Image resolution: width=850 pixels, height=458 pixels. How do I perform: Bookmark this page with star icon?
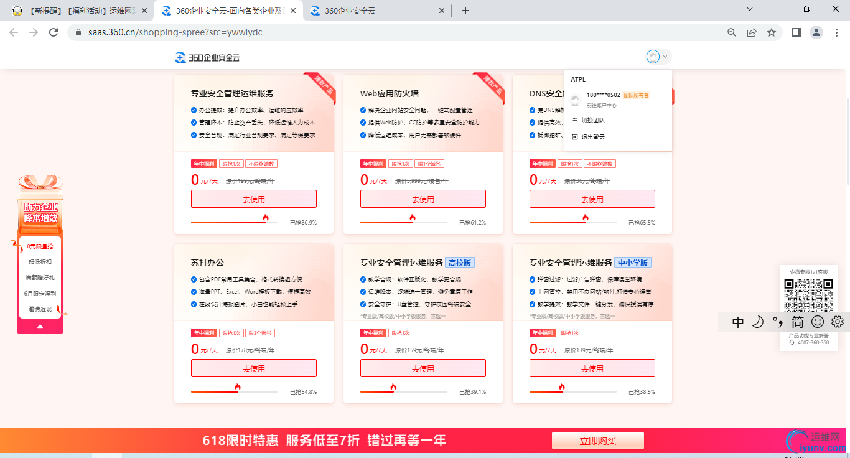click(x=772, y=32)
